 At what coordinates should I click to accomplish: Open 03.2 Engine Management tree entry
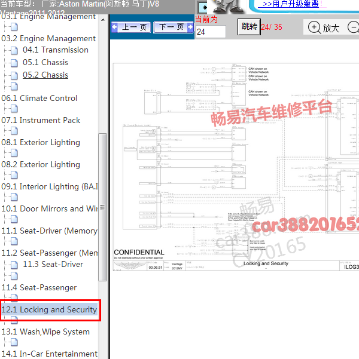coord(48,38)
